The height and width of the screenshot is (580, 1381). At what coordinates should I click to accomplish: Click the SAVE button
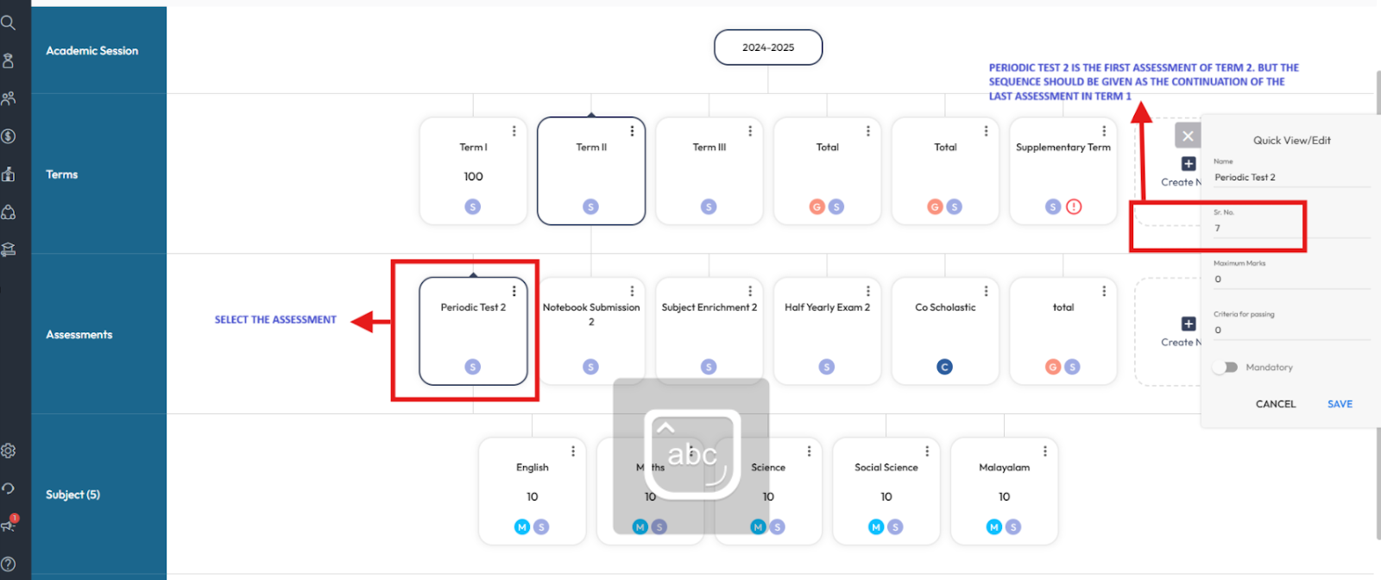[x=1340, y=404]
